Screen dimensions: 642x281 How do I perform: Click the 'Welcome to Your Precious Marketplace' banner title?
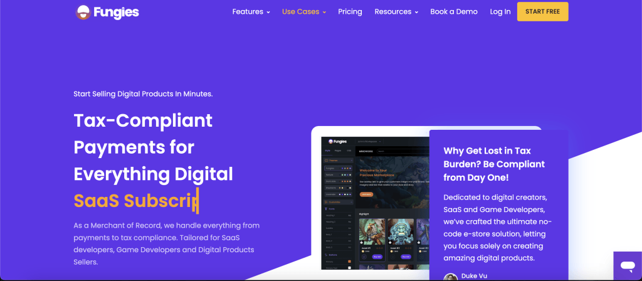377,173
